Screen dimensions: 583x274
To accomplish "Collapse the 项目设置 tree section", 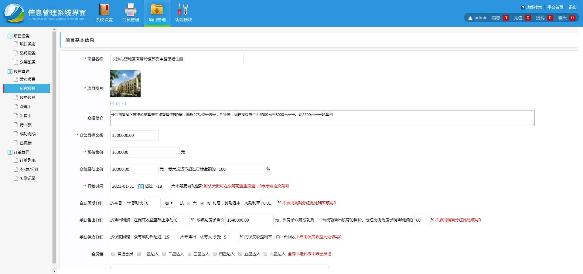I will (10, 36).
